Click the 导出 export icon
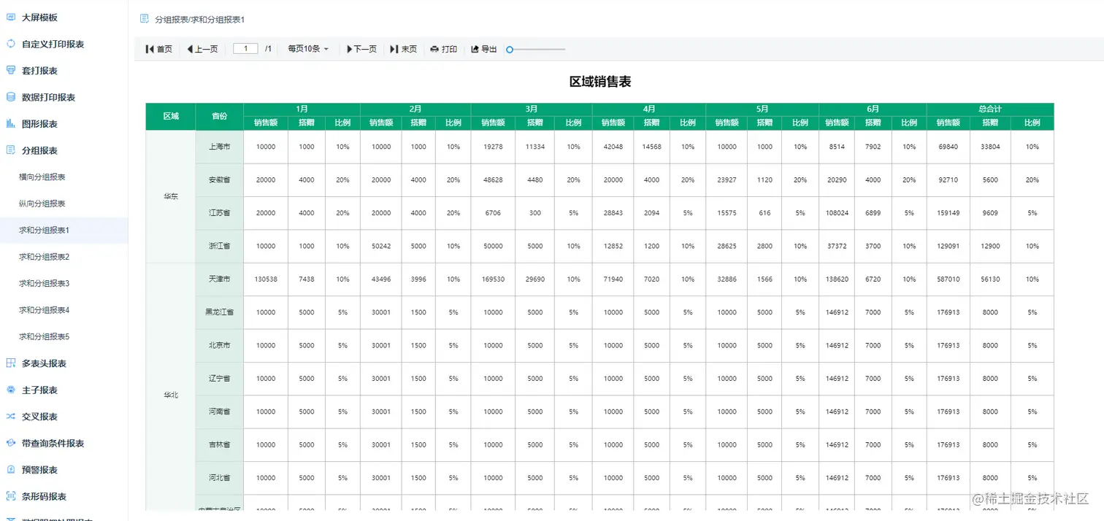Screen dimensions: 1104x521 click(475, 49)
